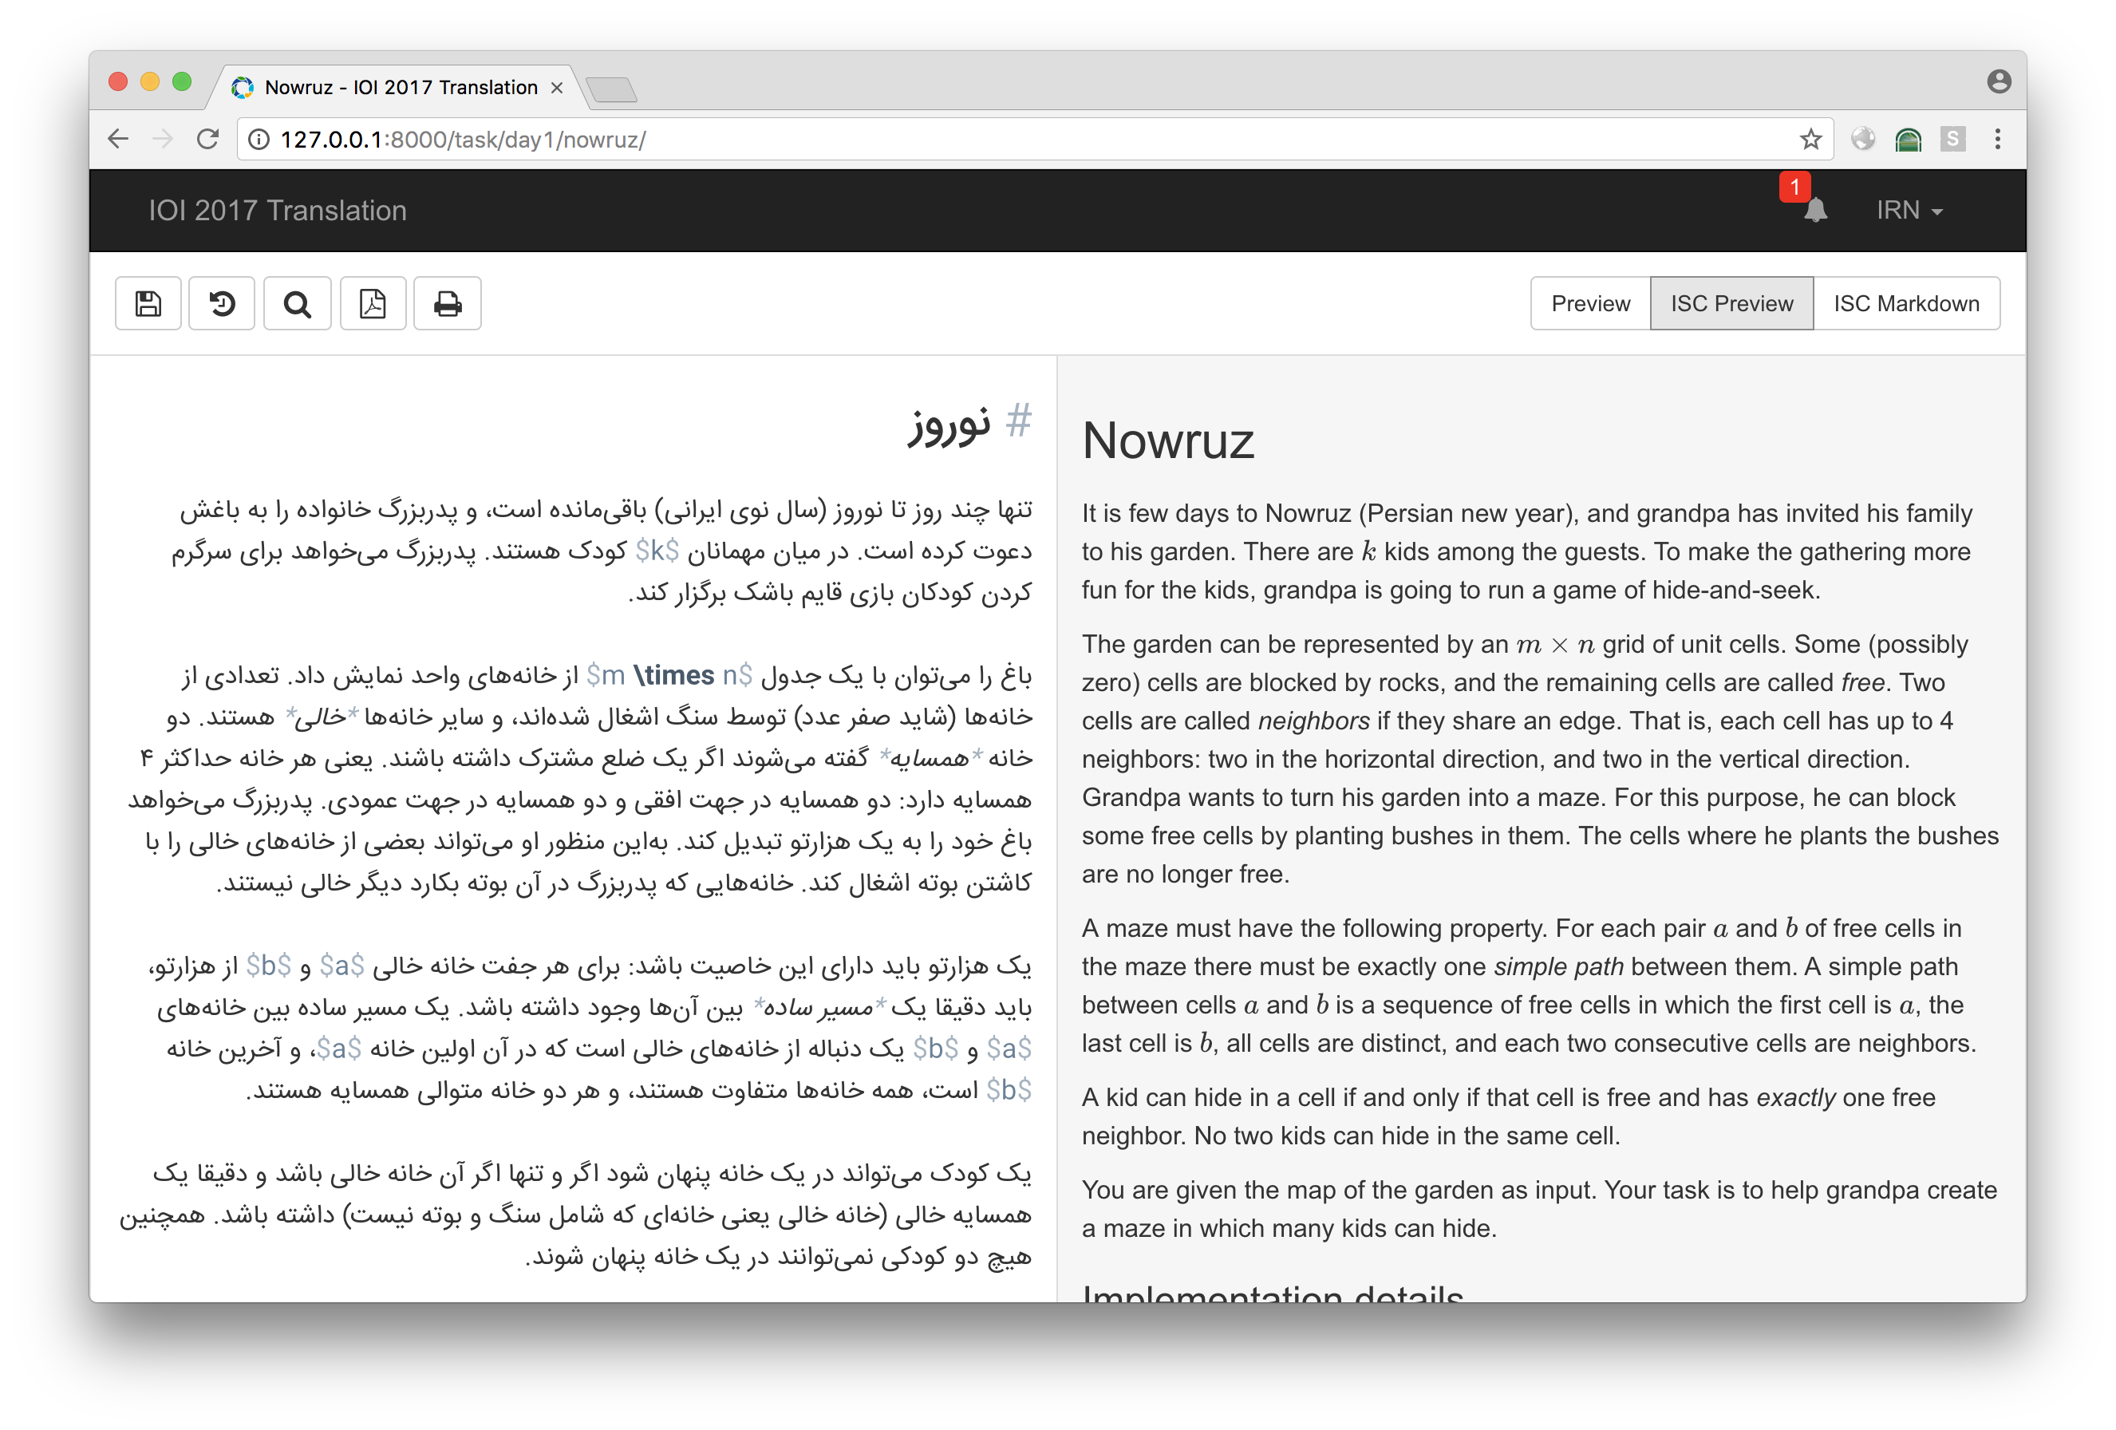Click the save floppy disk icon

148,303
